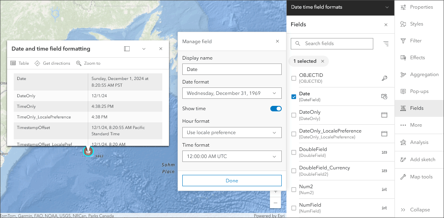
Task: Open the Filter panel icon
Action: pos(403,41)
